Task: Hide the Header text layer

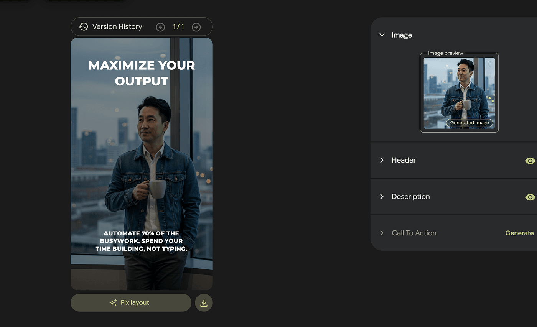Action: coord(530,161)
